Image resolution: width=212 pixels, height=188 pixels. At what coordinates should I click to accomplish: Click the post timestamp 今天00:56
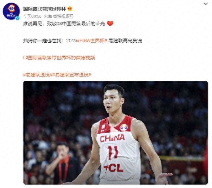32,16
